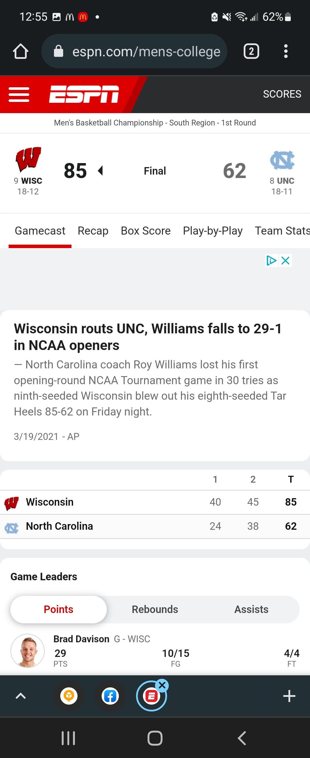Open the Facebook bubble in bottom bar
Viewport: 310px width, 758px height.
[x=110, y=696]
